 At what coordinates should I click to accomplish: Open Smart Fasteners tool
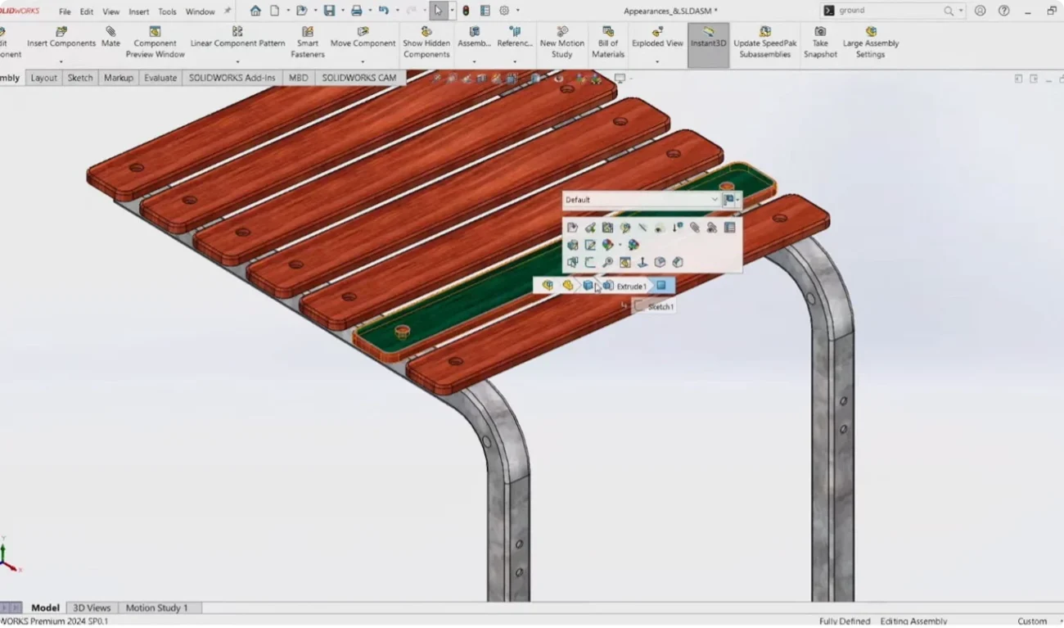pyautogui.click(x=307, y=43)
